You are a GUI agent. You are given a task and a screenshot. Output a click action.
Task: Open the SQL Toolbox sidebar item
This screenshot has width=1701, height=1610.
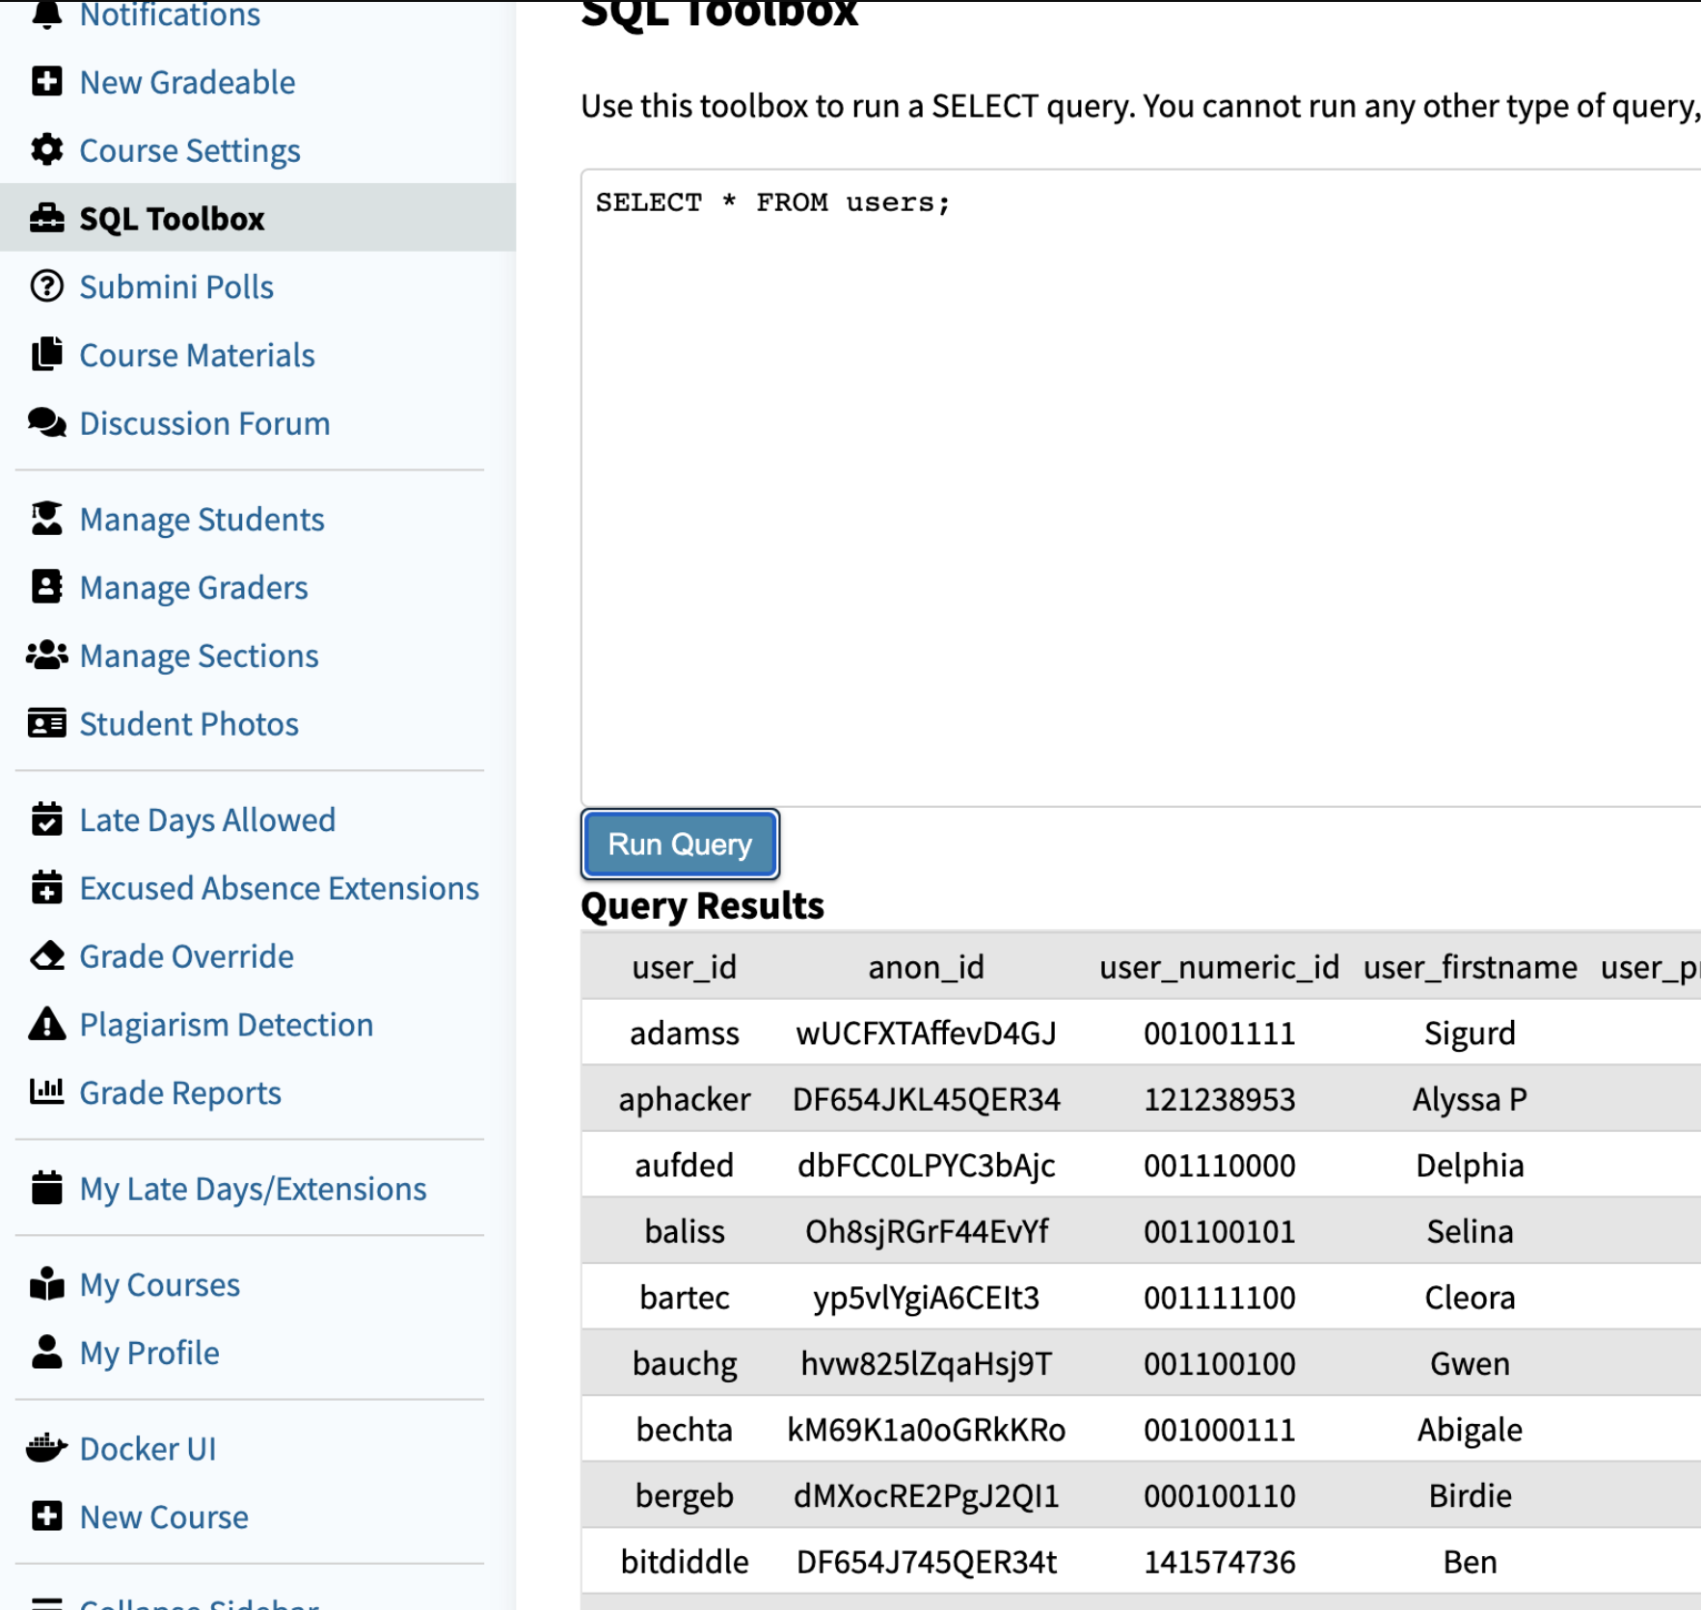tap(257, 218)
